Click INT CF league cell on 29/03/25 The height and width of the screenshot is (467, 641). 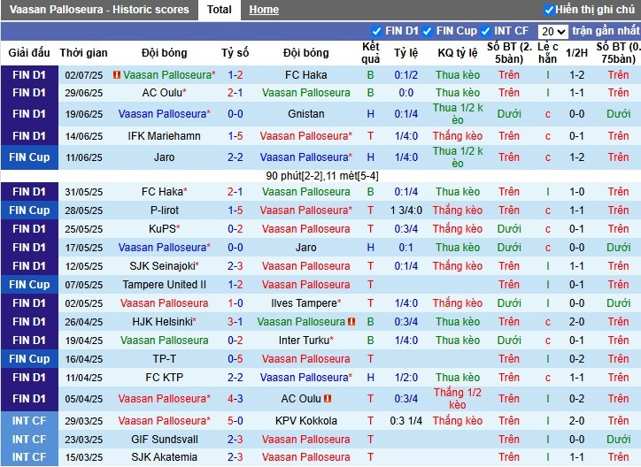click(x=29, y=421)
